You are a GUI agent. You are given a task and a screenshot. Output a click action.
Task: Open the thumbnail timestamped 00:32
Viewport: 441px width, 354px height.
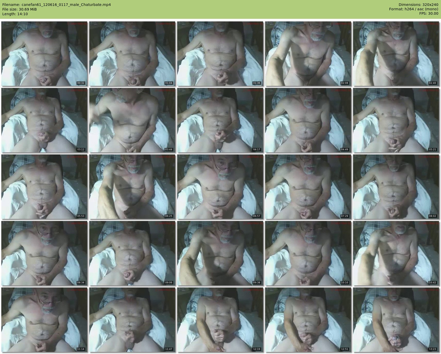point(44,54)
